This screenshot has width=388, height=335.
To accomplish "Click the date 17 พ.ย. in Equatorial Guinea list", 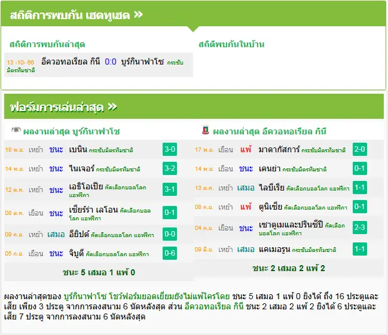I will click(204, 150).
